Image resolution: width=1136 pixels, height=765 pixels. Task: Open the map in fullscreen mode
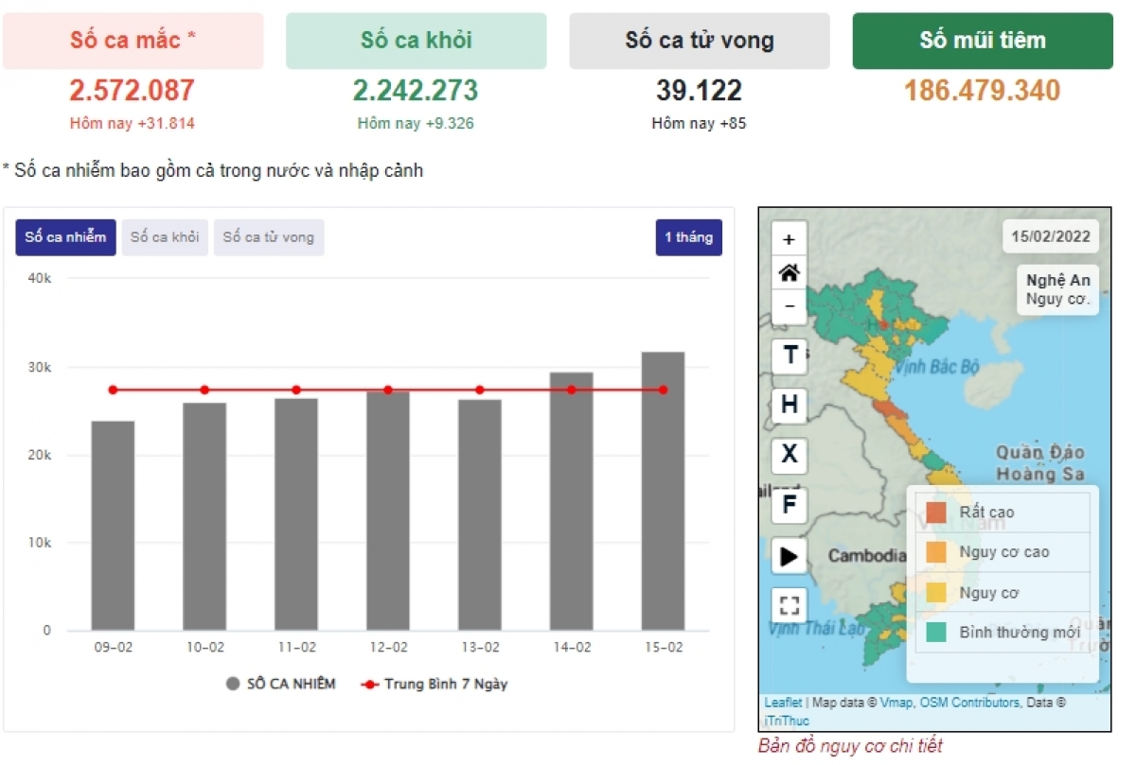tap(789, 605)
